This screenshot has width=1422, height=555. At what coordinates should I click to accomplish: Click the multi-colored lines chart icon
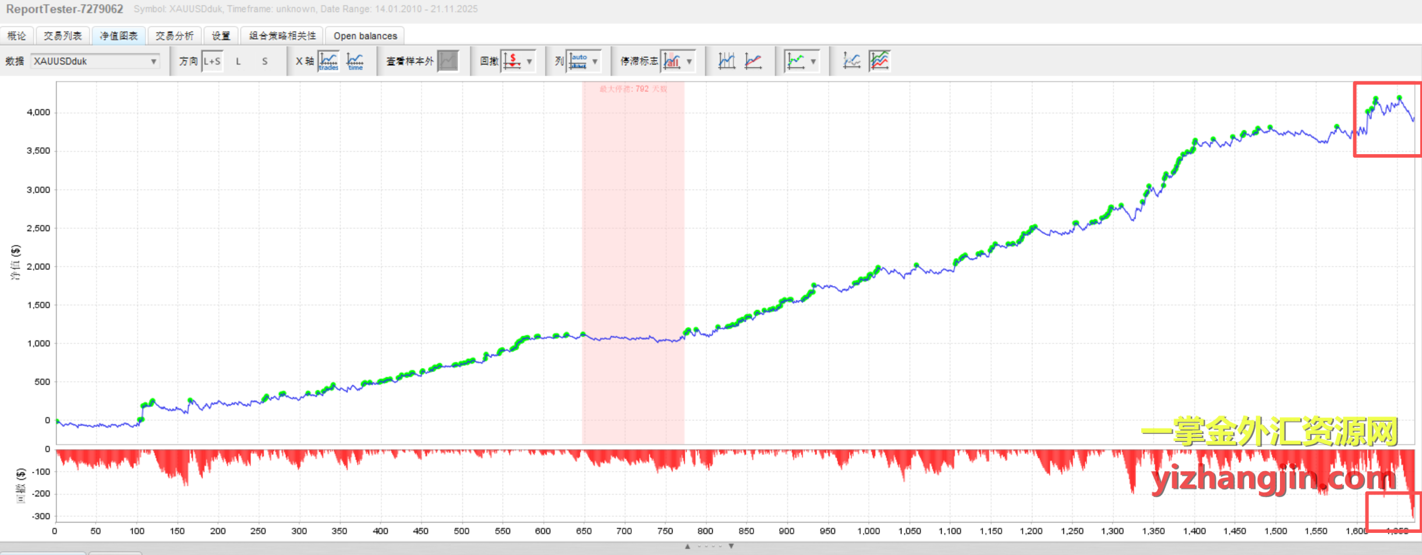pyautogui.click(x=879, y=61)
